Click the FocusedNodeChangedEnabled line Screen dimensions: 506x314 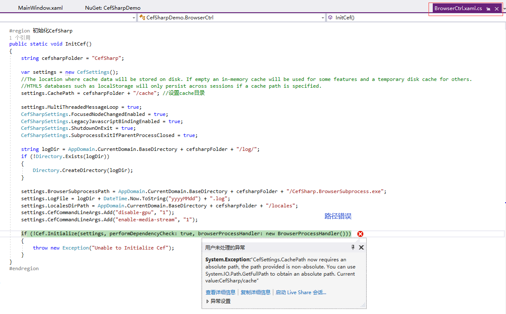pyautogui.click(x=95, y=114)
